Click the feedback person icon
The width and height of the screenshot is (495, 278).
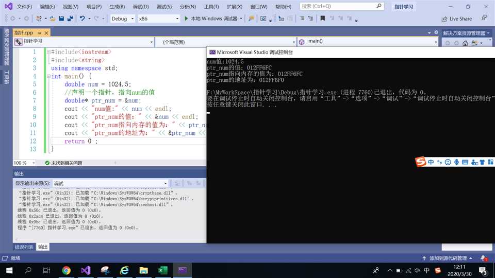[x=484, y=18]
